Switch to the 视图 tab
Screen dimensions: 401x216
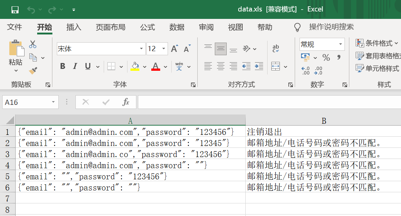point(235,27)
